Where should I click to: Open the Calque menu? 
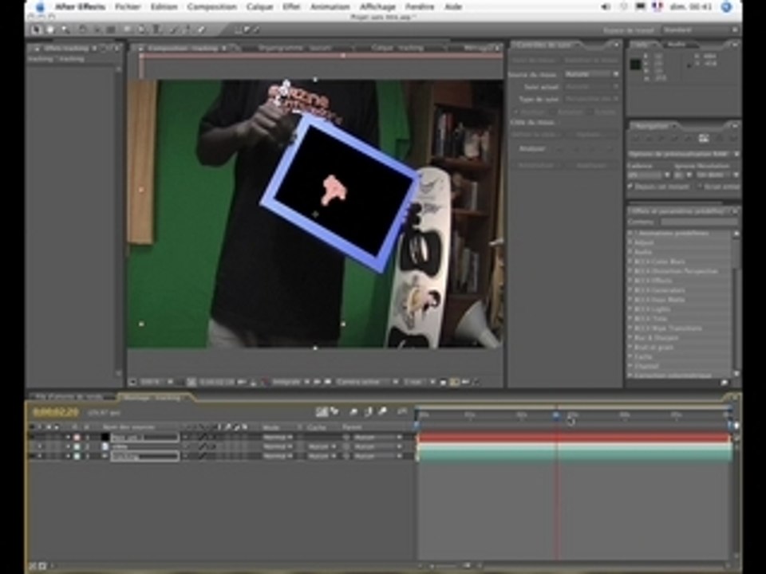pos(259,7)
